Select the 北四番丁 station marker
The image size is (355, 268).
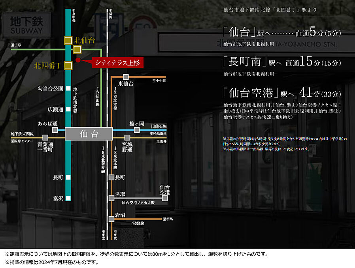coord(69,65)
